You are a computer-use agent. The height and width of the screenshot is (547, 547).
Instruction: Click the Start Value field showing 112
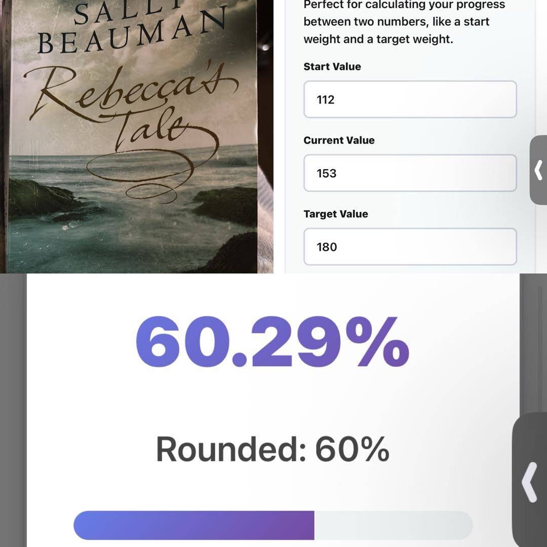point(410,99)
